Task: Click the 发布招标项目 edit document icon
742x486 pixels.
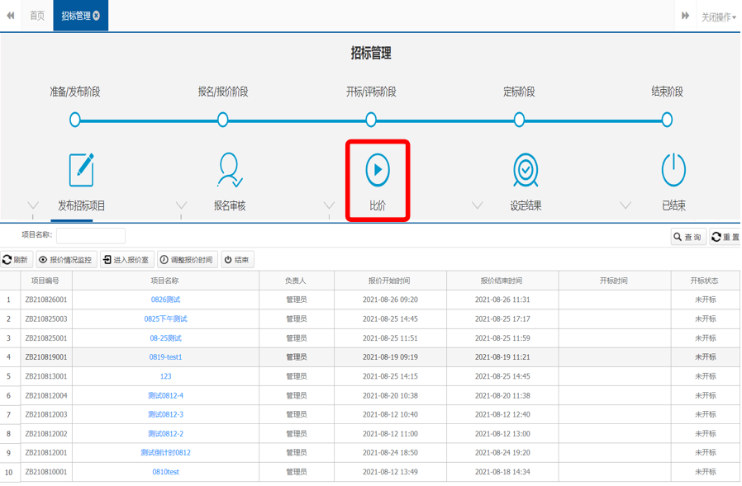Action: pos(81,170)
